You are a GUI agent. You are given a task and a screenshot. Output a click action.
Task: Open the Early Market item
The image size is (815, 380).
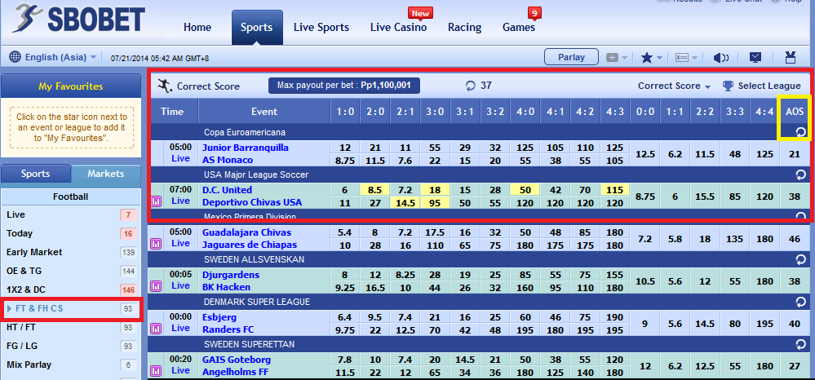pos(71,252)
